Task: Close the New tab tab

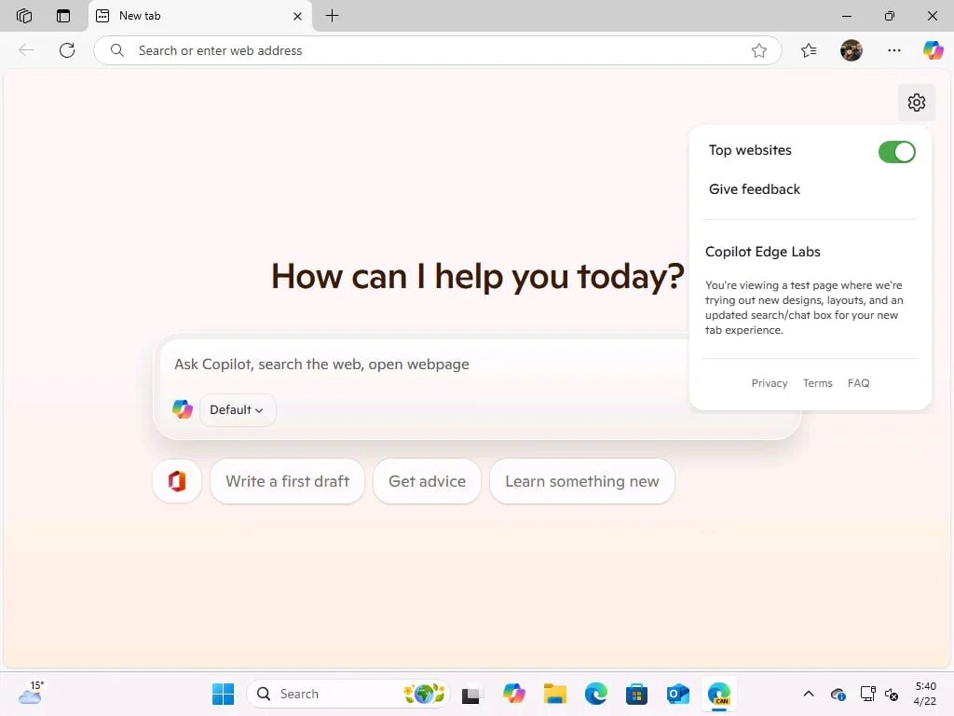Action: [297, 17]
